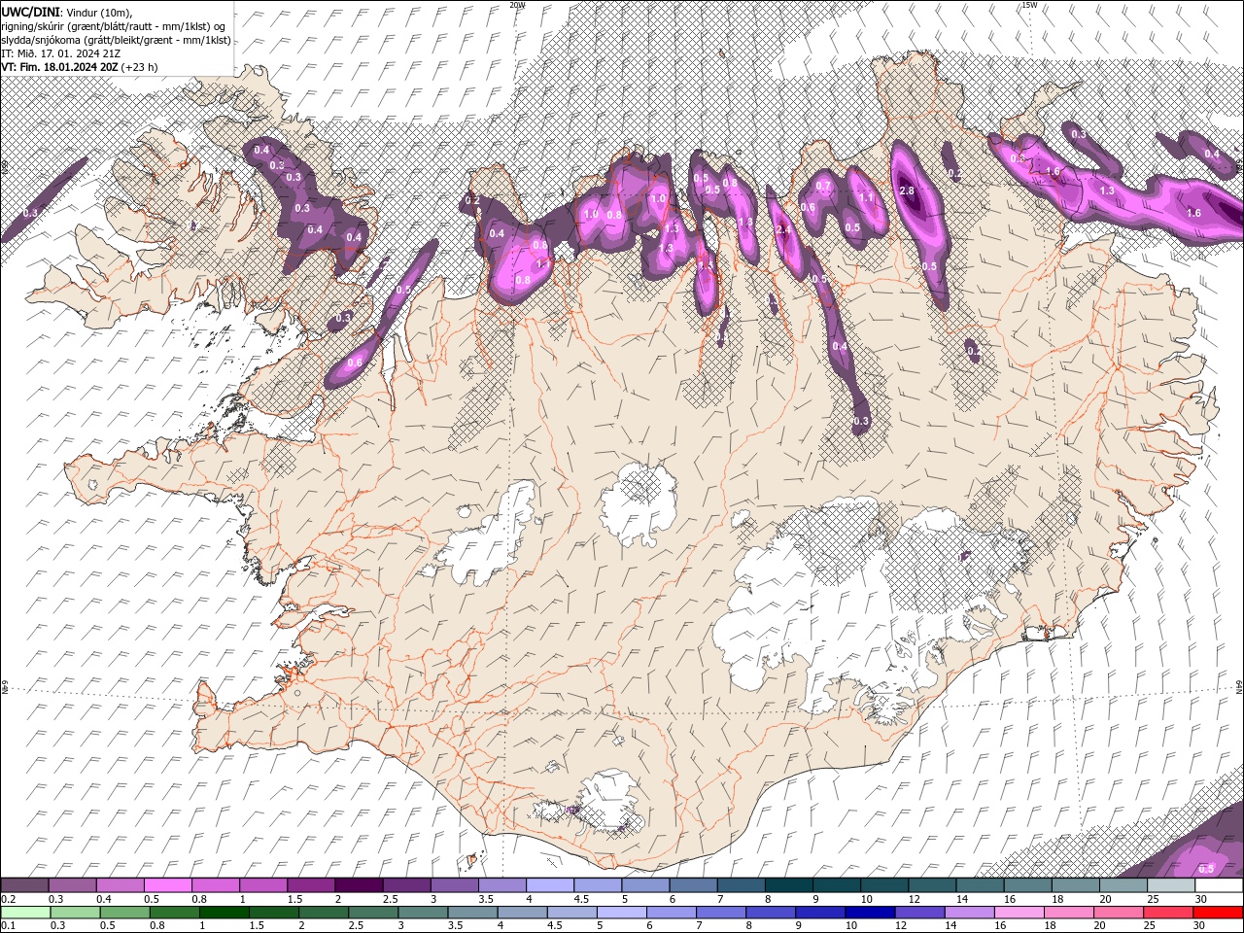Pick the snow legend swatch between 6 and 7

click(693, 885)
